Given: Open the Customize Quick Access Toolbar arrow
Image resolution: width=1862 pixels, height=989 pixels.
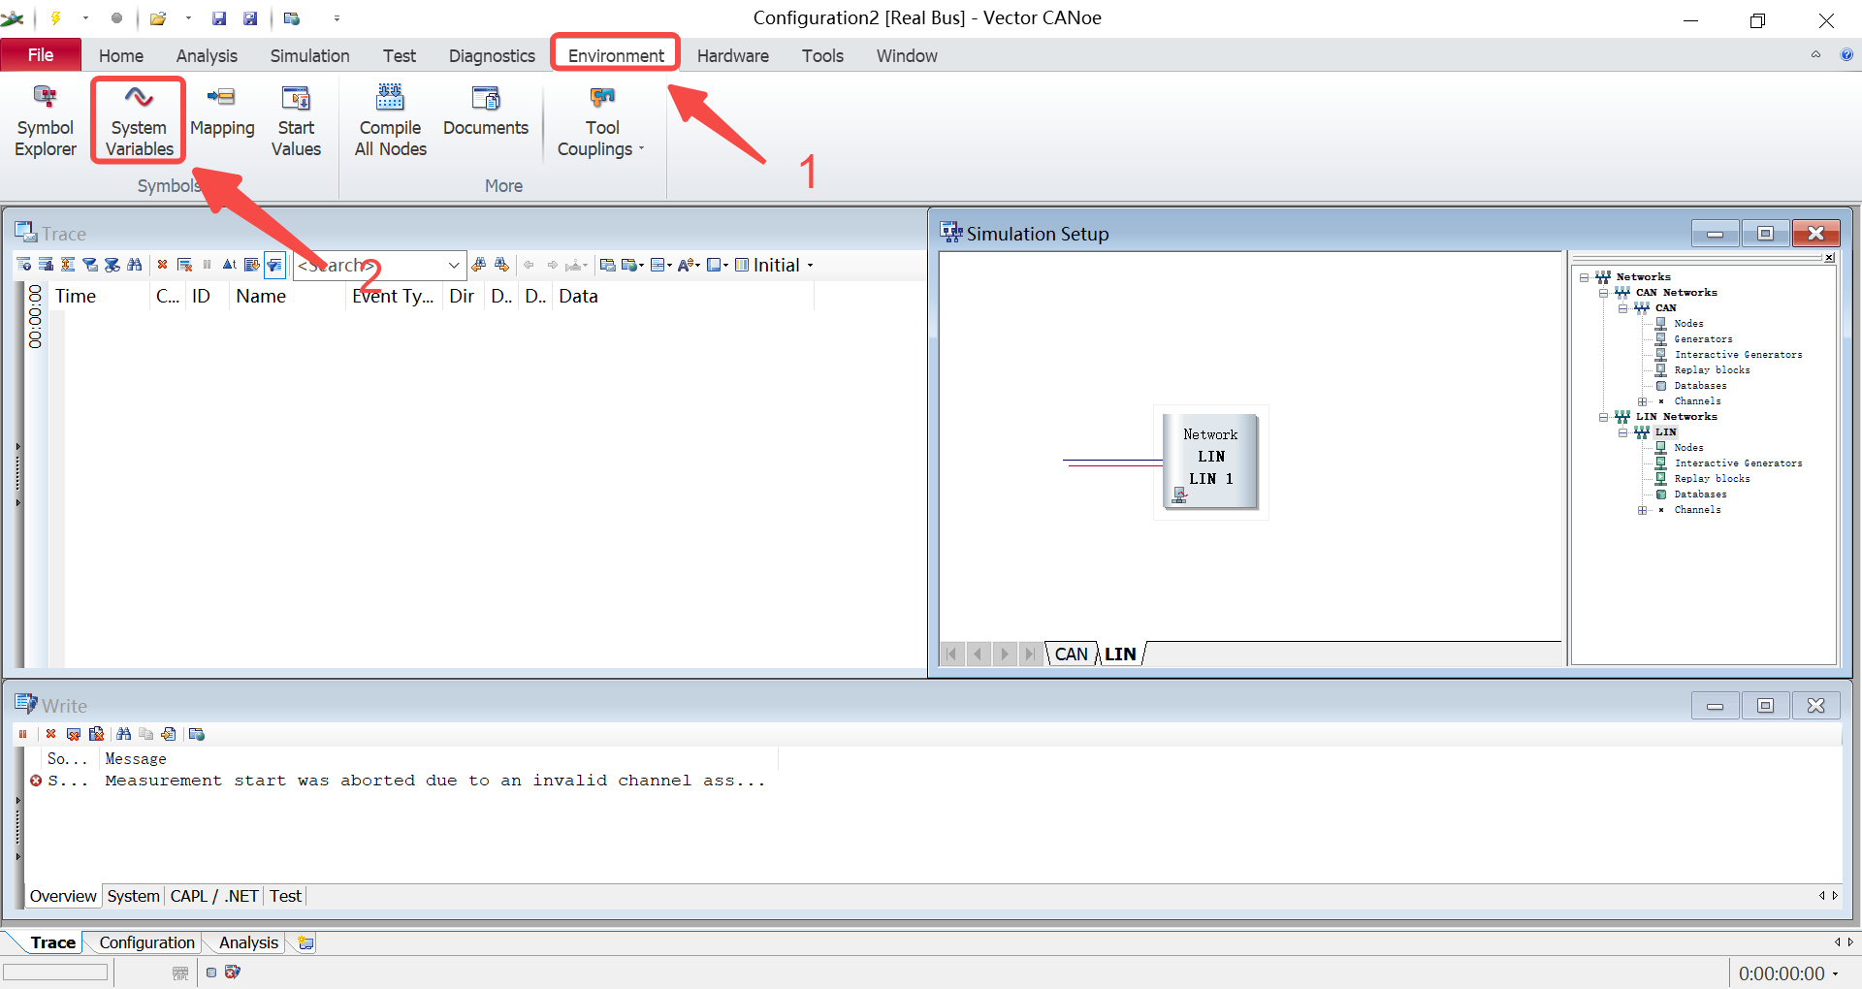Looking at the screenshot, I should coord(337,18).
